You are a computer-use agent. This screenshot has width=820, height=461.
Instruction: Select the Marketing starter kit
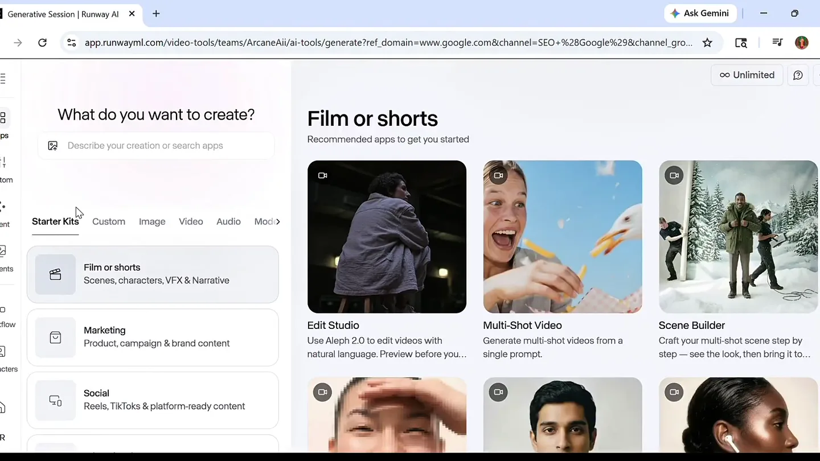point(153,337)
